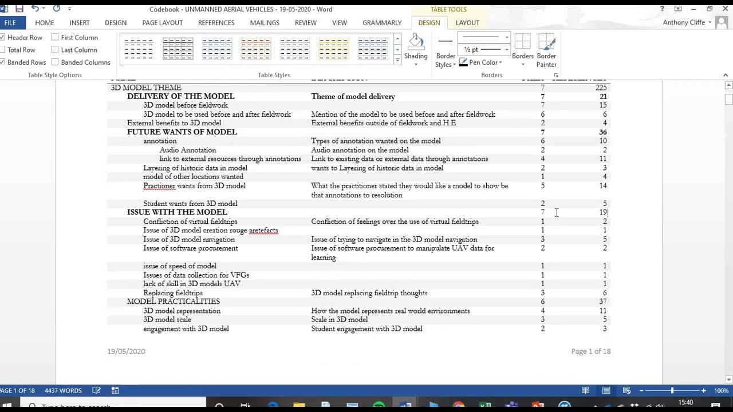Click the Shading paint bucket icon
This screenshot has height=412, width=733.
[416, 42]
